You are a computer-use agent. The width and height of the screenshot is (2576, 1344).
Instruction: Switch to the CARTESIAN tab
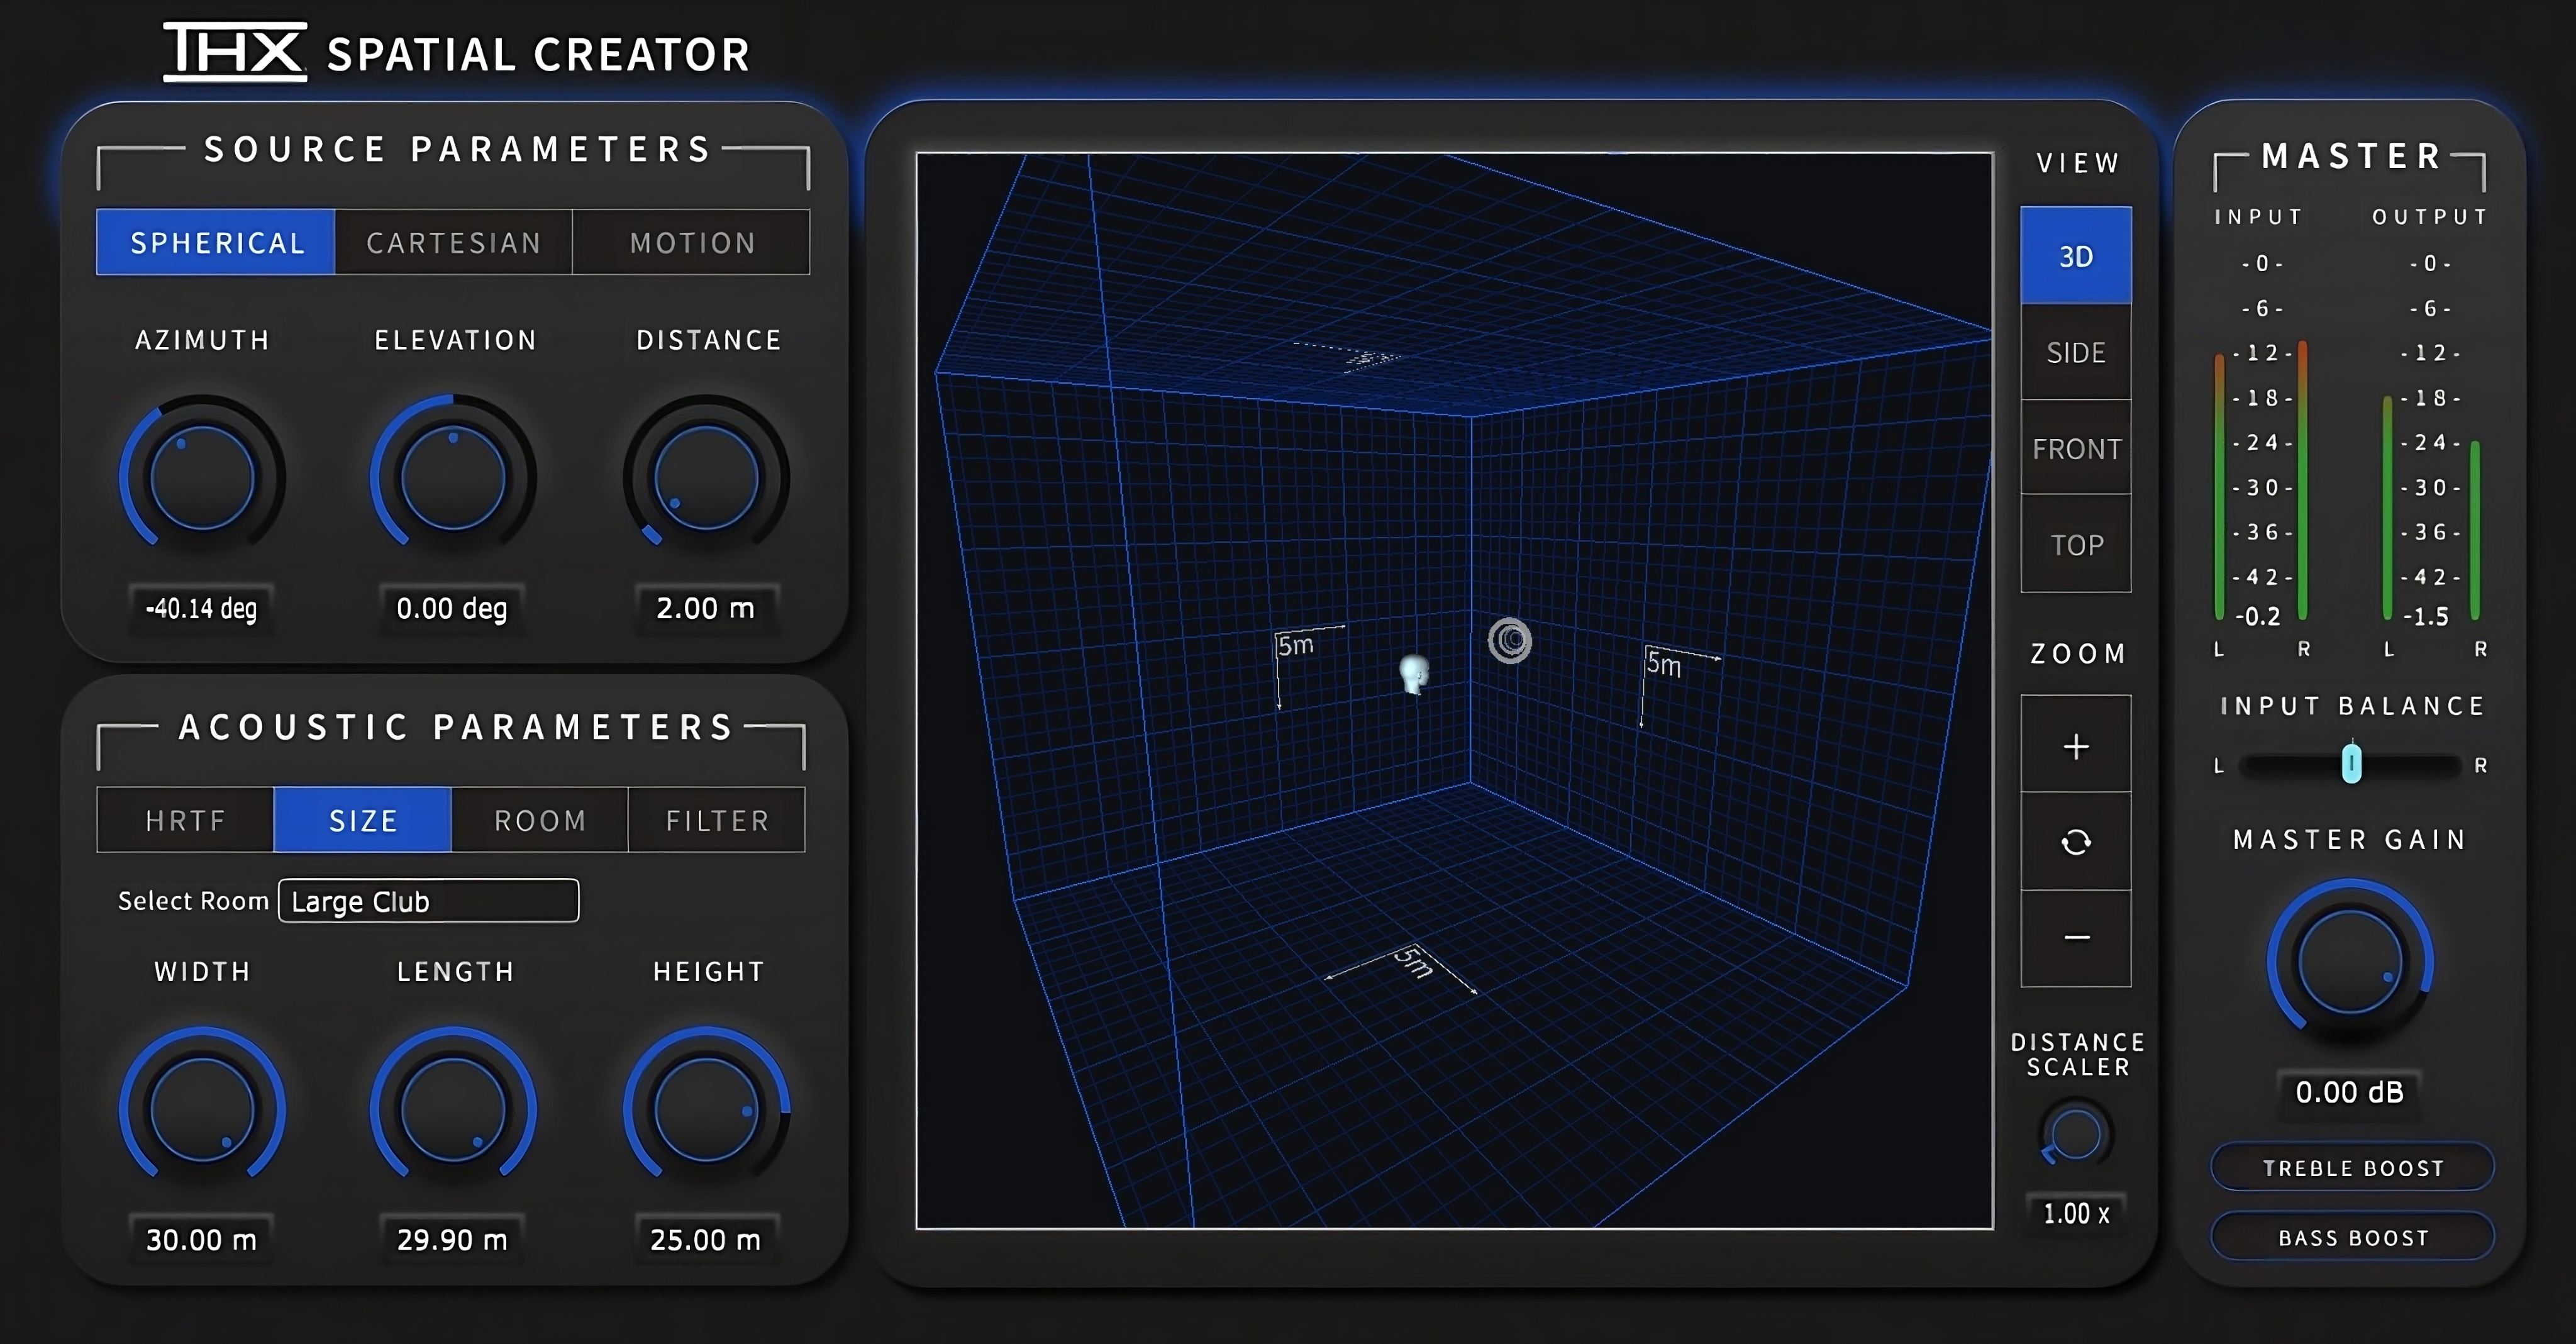click(x=454, y=242)
